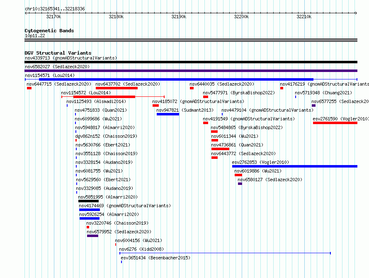Click nsv6580127 (Sedlazeck2020) label
Viewport: 369px width, 278px height.
pos(270,180)
